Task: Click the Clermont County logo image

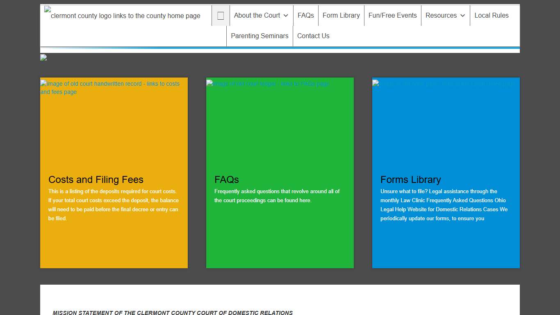Action: tap(123, 15)
